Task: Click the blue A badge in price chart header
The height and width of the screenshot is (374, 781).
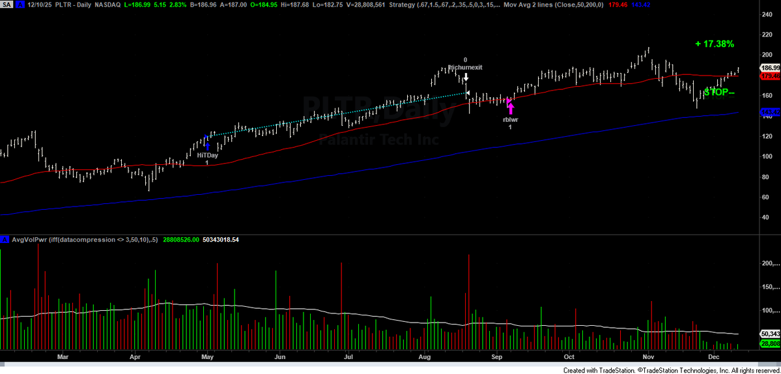Action: (x=19, y=5)
